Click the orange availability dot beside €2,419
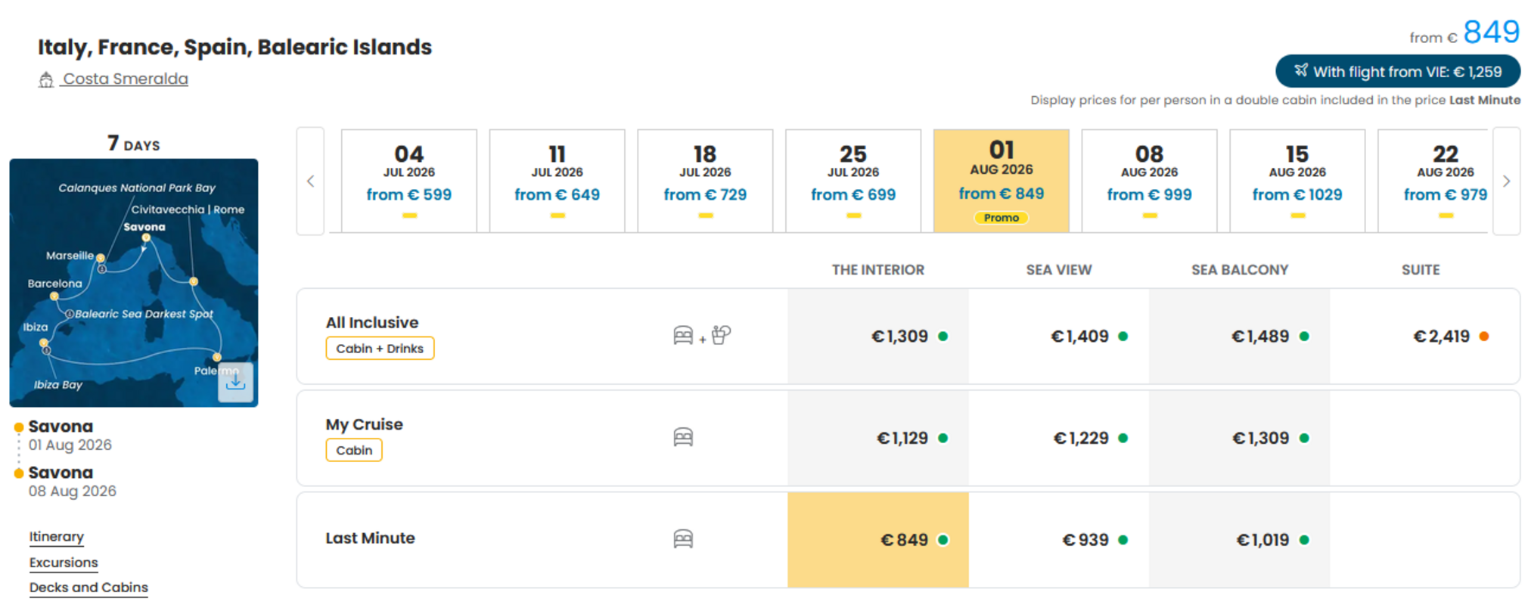Image resolution: width=1528 pixels, height=605 pixels. click(x=1484, y=337)
